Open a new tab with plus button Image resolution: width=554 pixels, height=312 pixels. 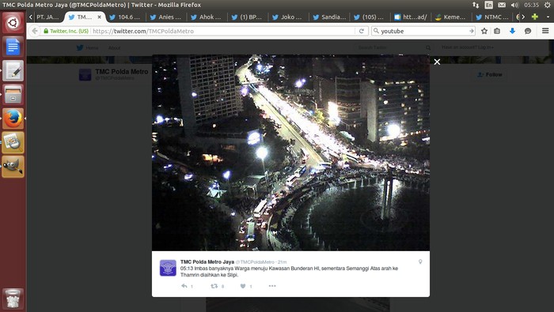[x=534, y=17]
